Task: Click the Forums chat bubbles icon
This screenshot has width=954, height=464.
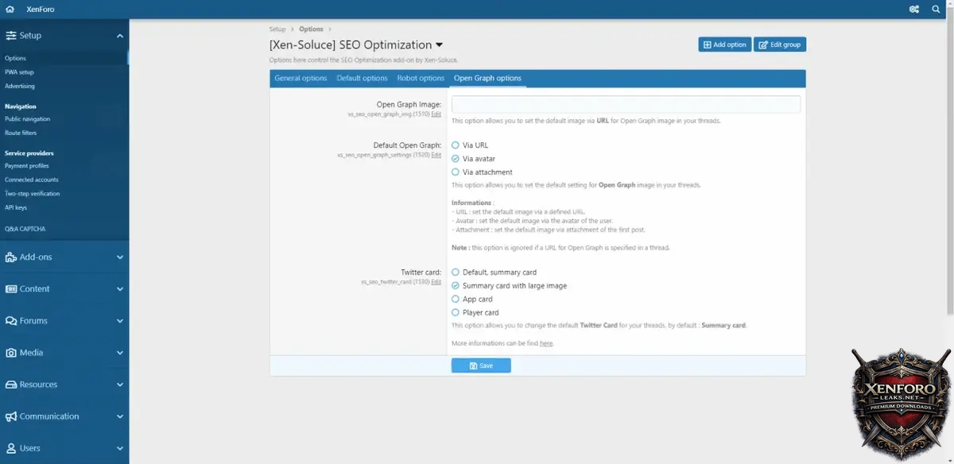Action: coord(11,321)
